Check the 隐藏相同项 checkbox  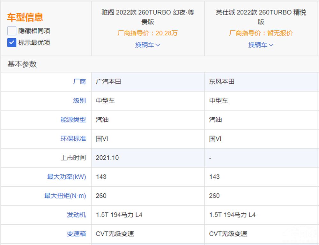12,31
